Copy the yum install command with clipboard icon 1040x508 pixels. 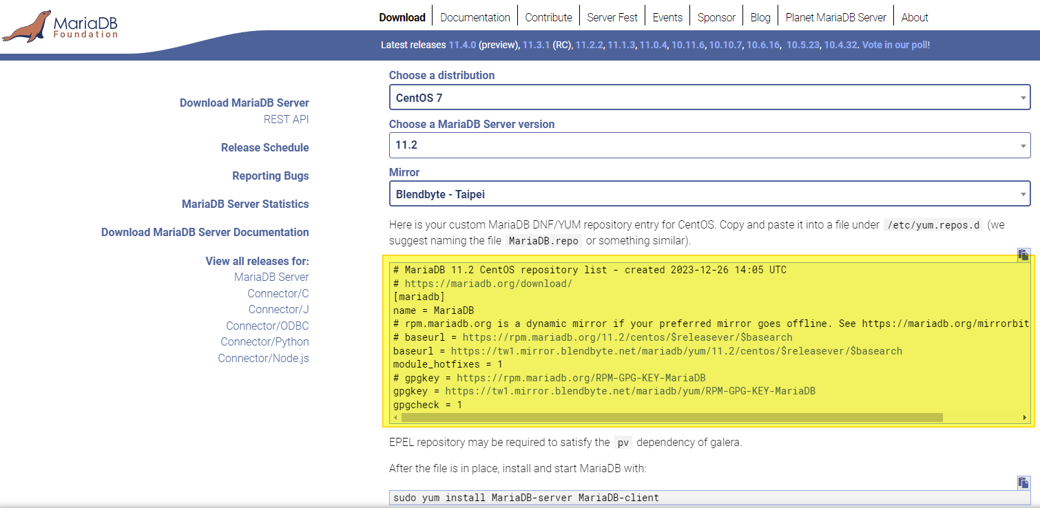tap(1023, 483)
